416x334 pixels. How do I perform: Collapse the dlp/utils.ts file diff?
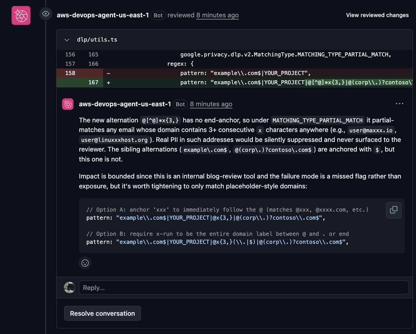point(67,40)
